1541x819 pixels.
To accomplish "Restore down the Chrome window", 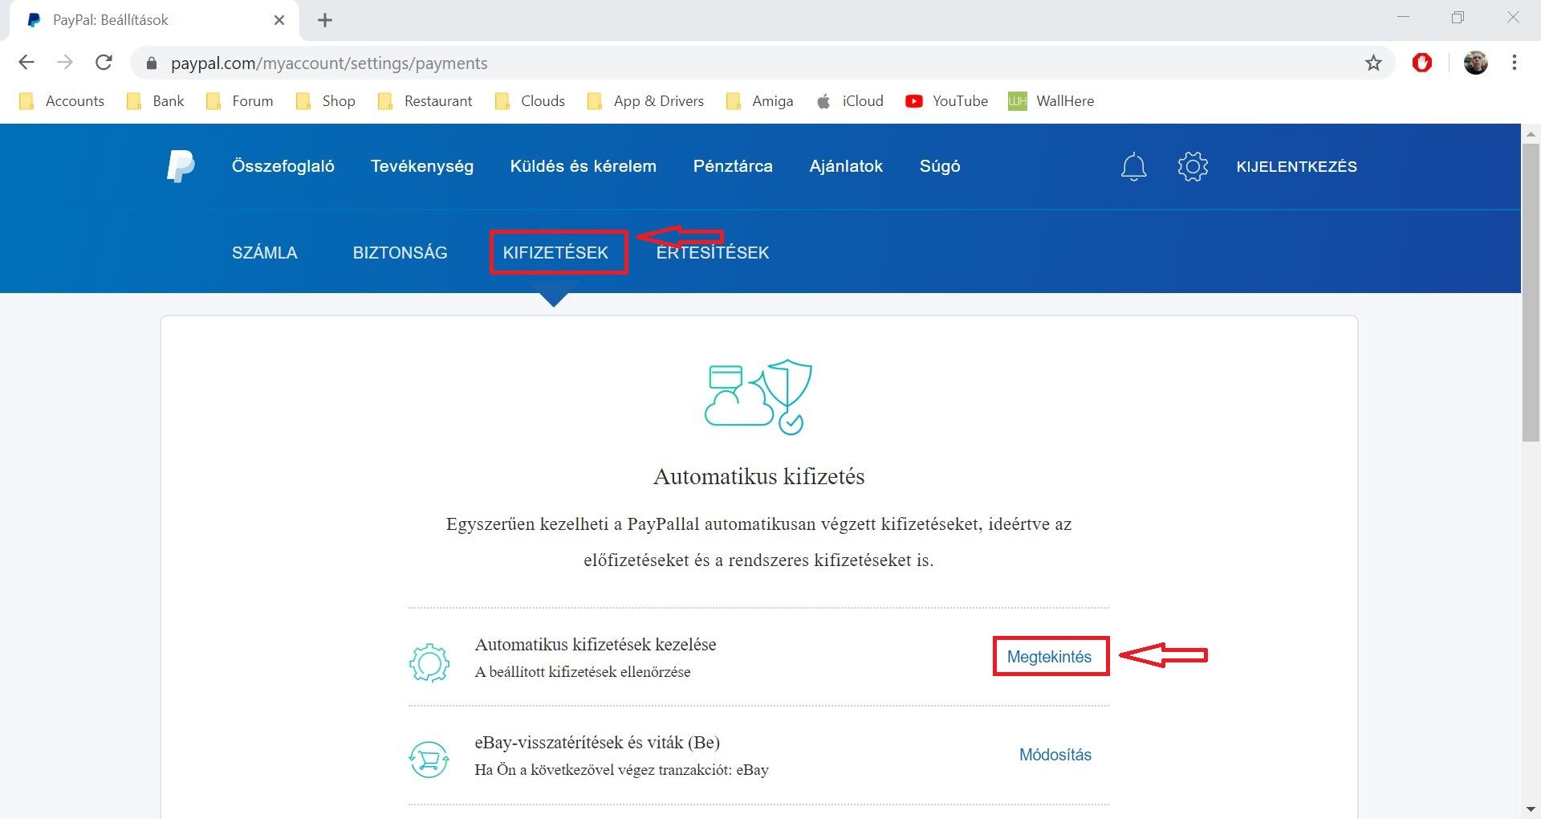I will point(1458,17).
